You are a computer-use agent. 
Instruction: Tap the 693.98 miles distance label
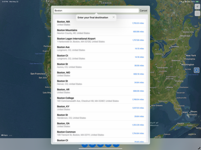tap(138, 32)
